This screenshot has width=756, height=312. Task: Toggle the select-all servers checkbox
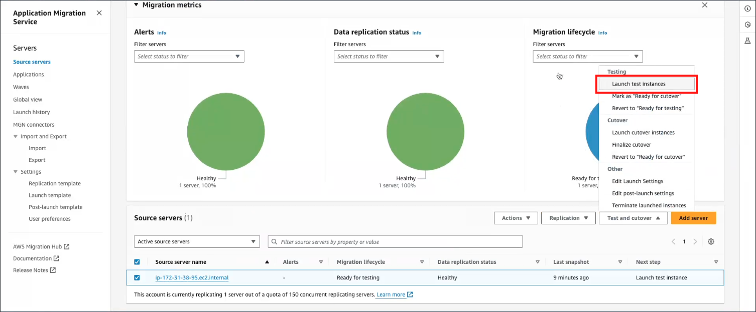(137, 262)
